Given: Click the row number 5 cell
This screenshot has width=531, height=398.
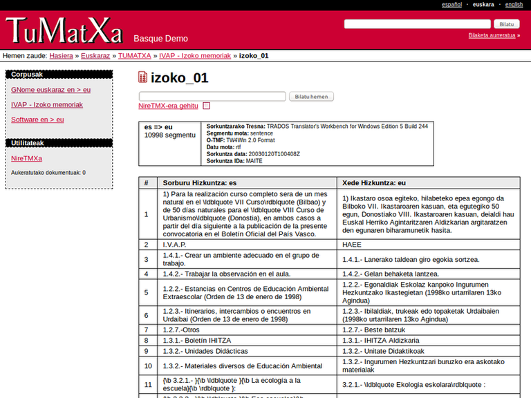Looking at the screenshot, I should (148, 292).
